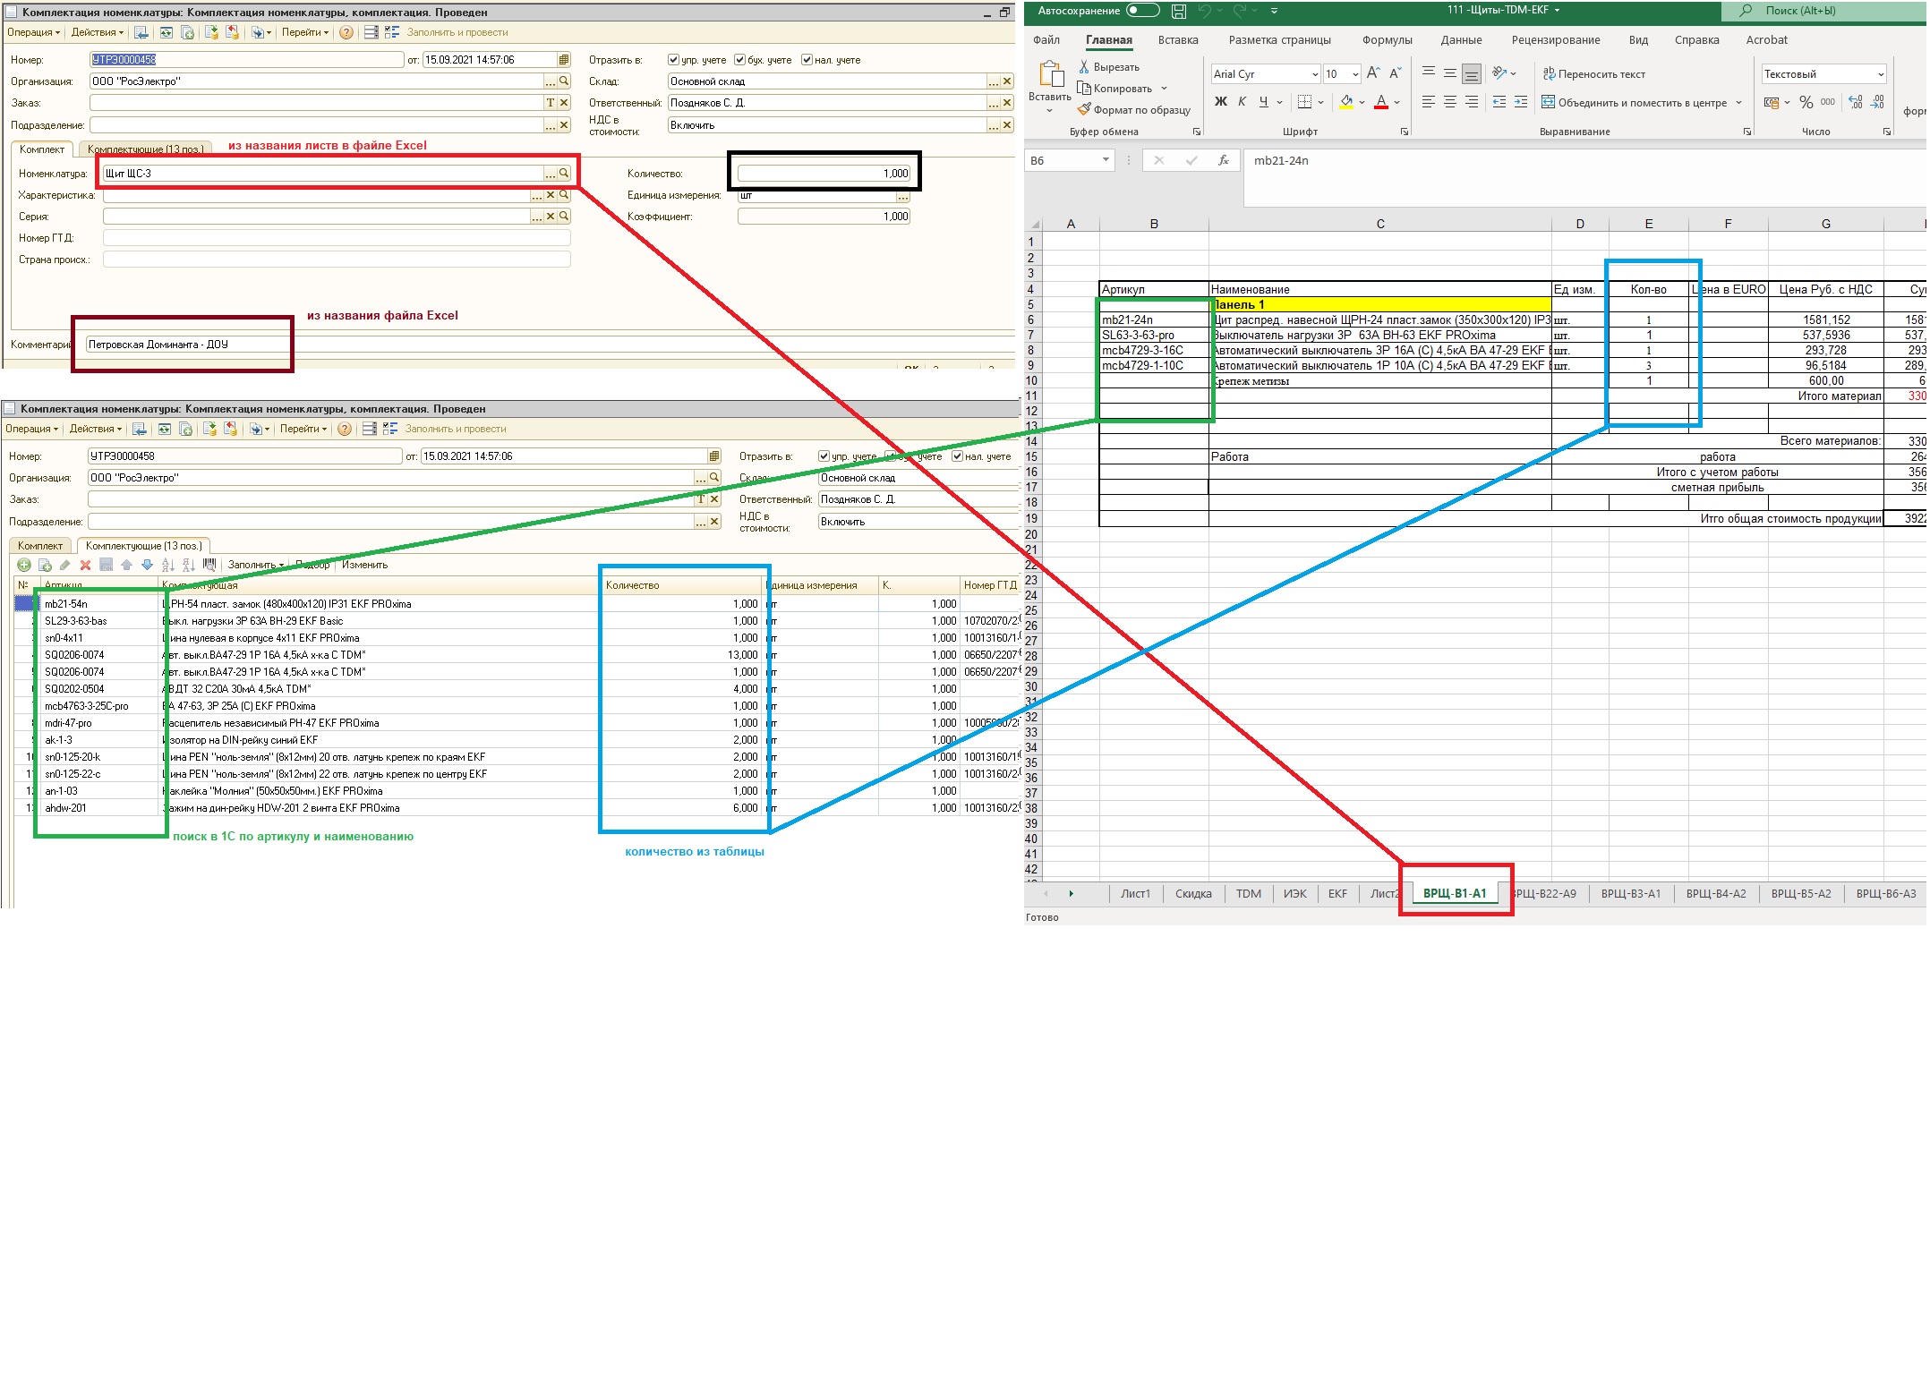
Task: Open Текстовый number format dropdown
Action: click(x=1880, y=74)
